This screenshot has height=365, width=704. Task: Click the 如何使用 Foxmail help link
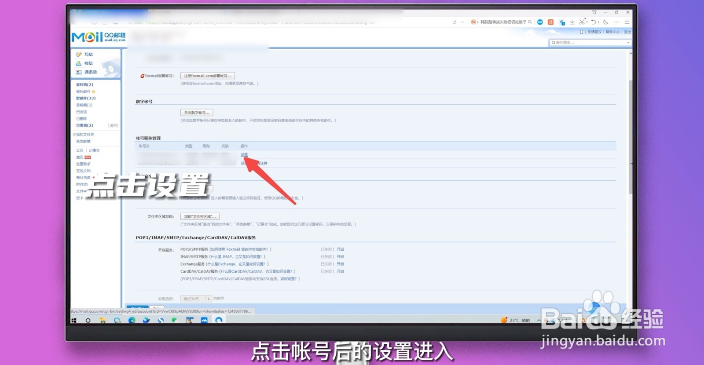[240, 249]
